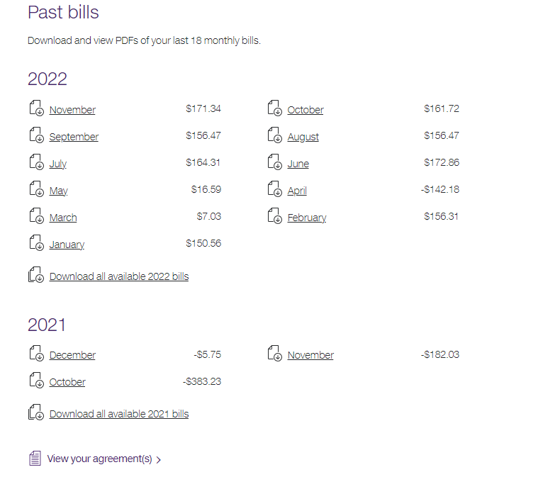Click the download icon beside September
Image resolution: width=560 pixels, height=494 pixels.
(36, 136)
